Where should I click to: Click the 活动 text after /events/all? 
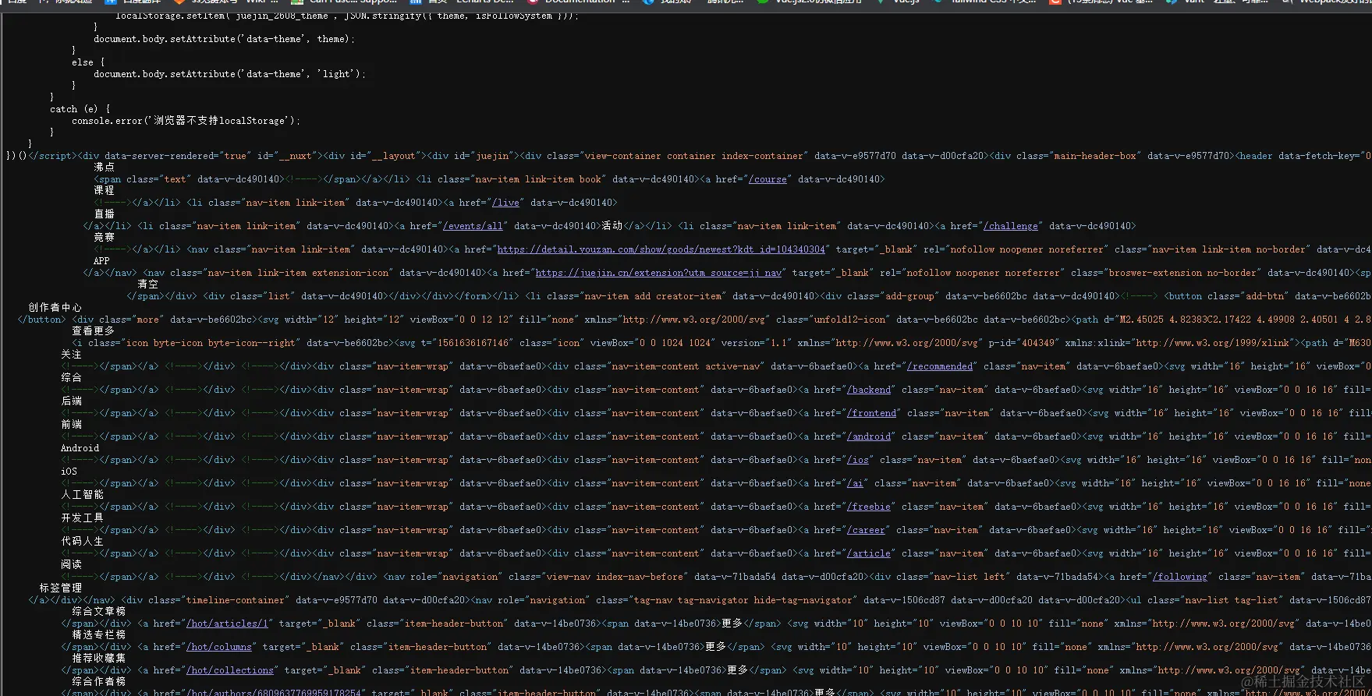click(612, 226)
